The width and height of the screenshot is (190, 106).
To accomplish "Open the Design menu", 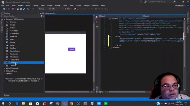I will tap(50, 6).
